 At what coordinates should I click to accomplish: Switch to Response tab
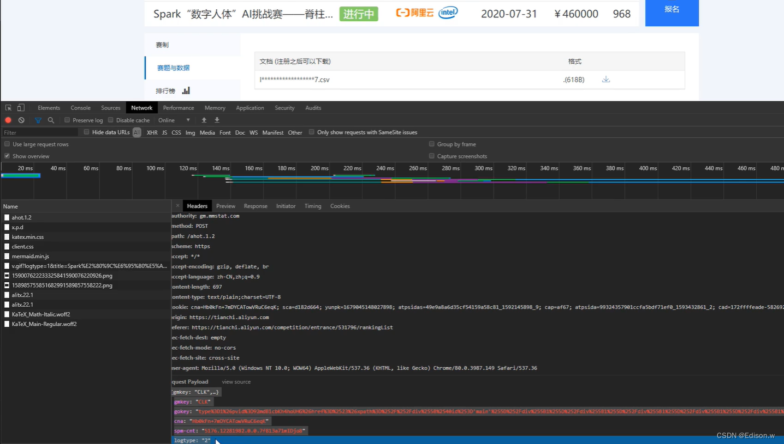tap(256, 206)
